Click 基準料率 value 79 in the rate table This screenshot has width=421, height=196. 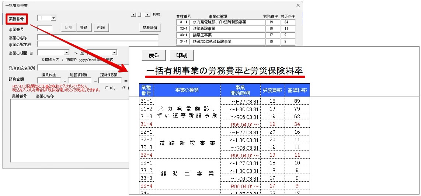[297, 109]
